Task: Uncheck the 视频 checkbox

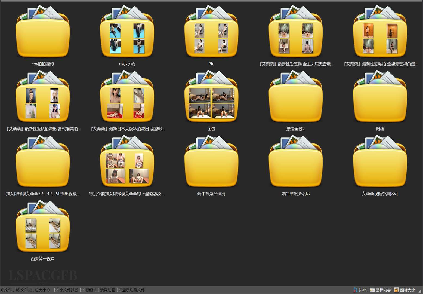Action: pyautogui.click(x=82, y=290)
